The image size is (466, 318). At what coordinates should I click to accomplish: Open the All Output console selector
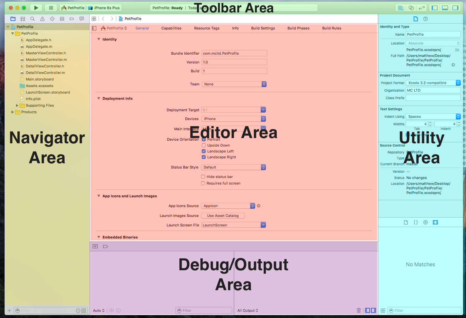coord(248,310)
